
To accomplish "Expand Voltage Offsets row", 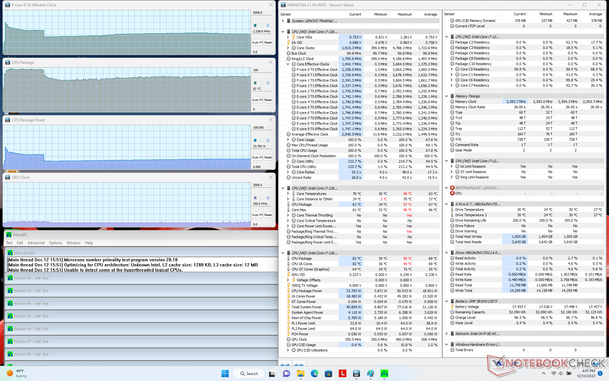I will [x=288, y=280].
